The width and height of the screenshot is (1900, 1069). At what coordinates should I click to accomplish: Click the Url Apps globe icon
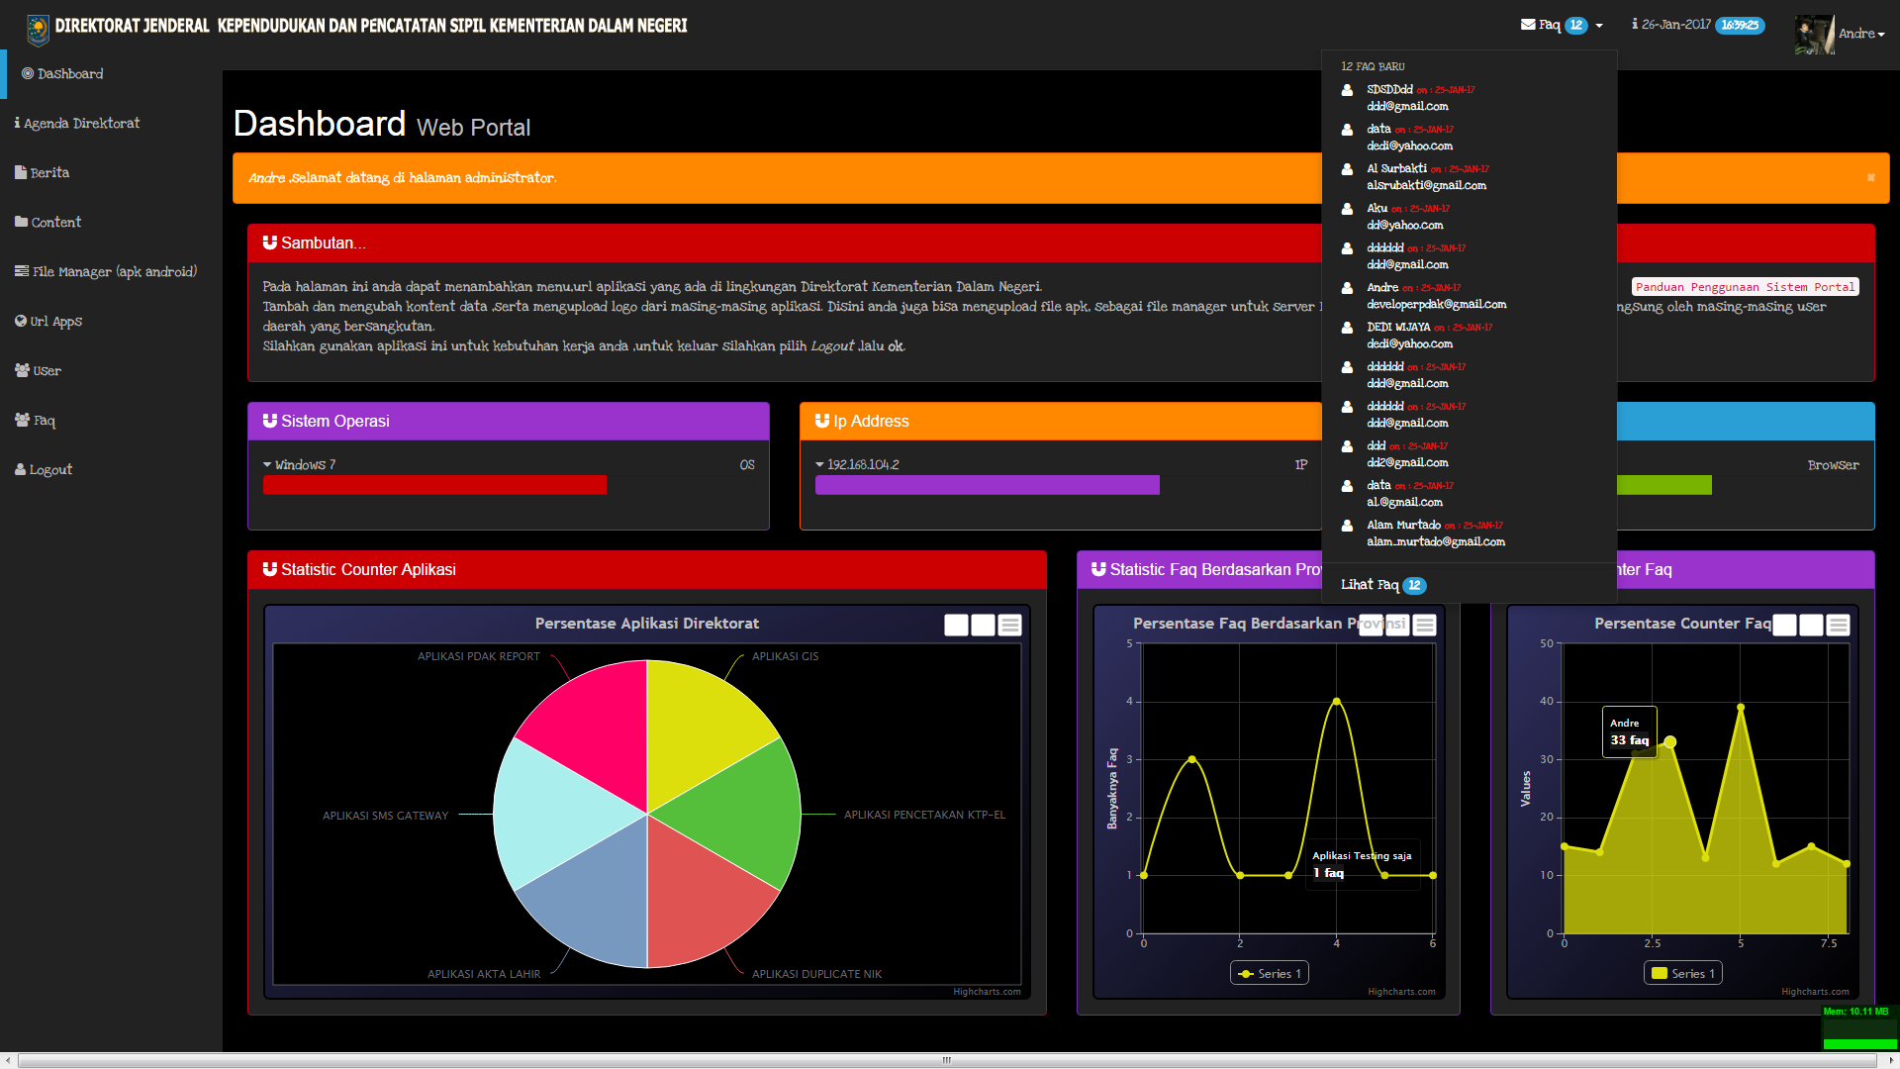coord(21,321)
